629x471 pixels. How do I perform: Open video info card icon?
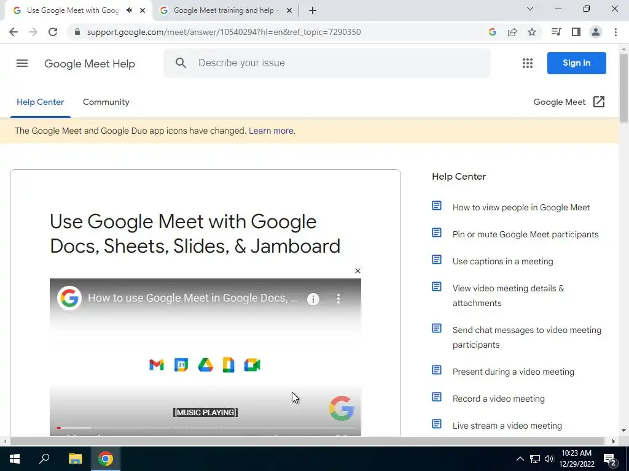click(x=313, y=299)
